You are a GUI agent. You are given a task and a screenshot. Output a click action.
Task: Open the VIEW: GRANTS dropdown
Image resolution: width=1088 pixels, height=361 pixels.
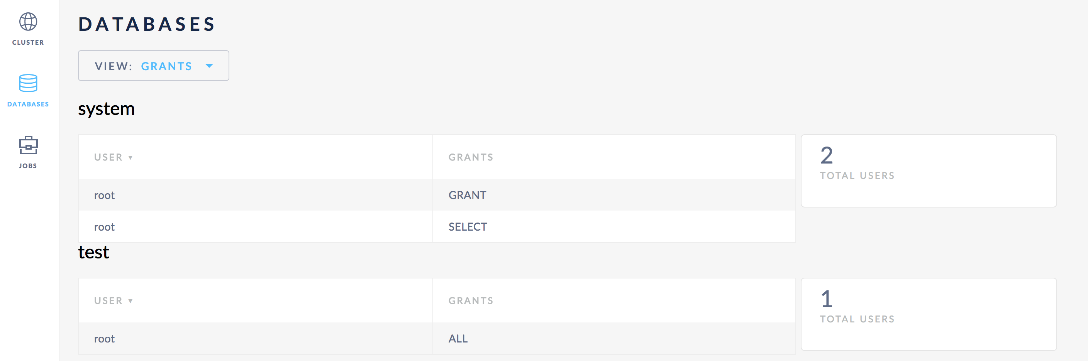153,65
